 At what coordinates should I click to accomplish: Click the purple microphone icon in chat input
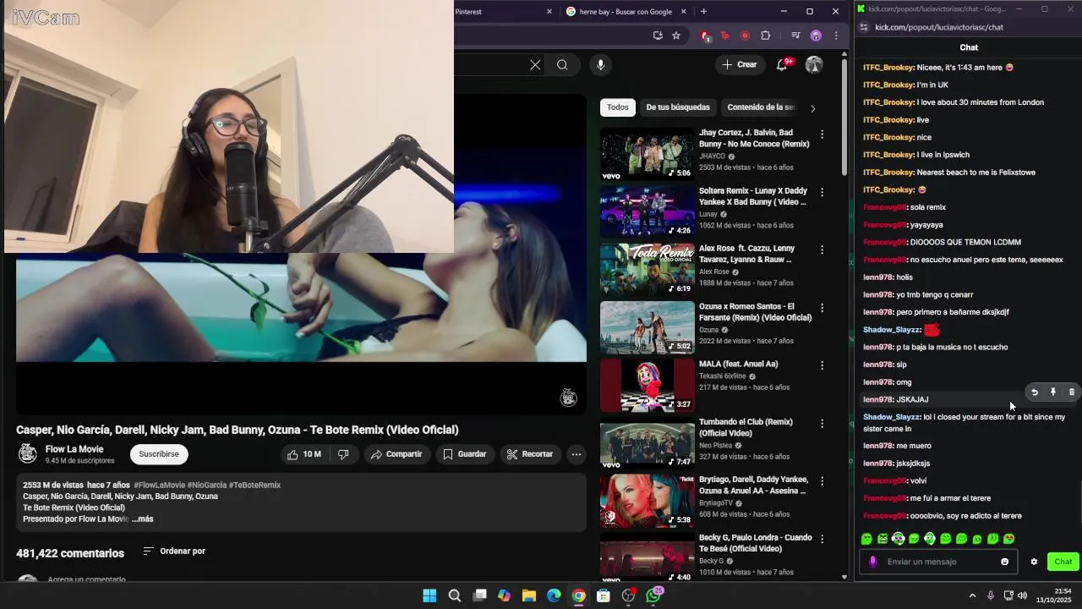pyautogui.click(x=873, y=562)
